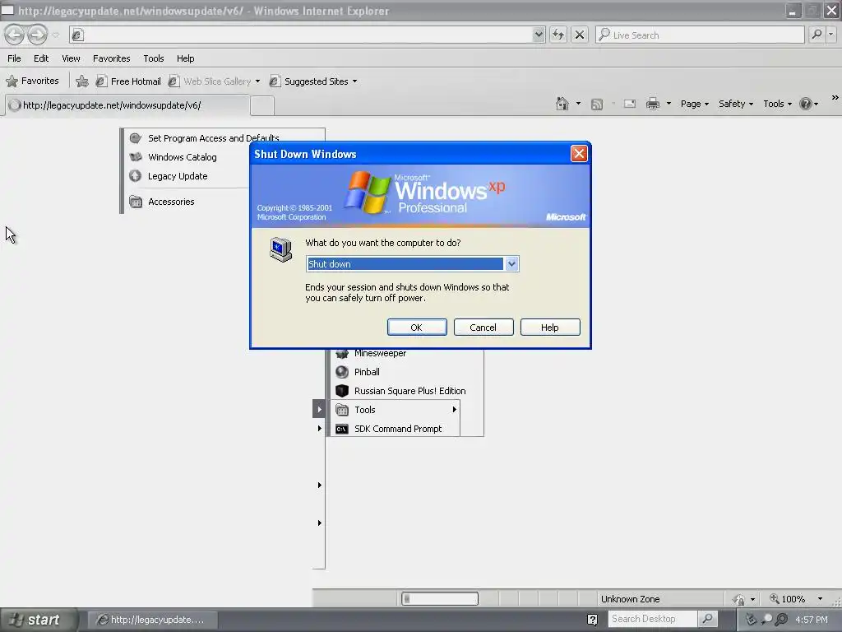Open the zoom level dropdown arrow
The image size is (842, 632).
tap(820, 599)
